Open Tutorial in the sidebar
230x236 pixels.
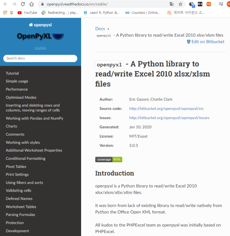(x=12, y=73)
